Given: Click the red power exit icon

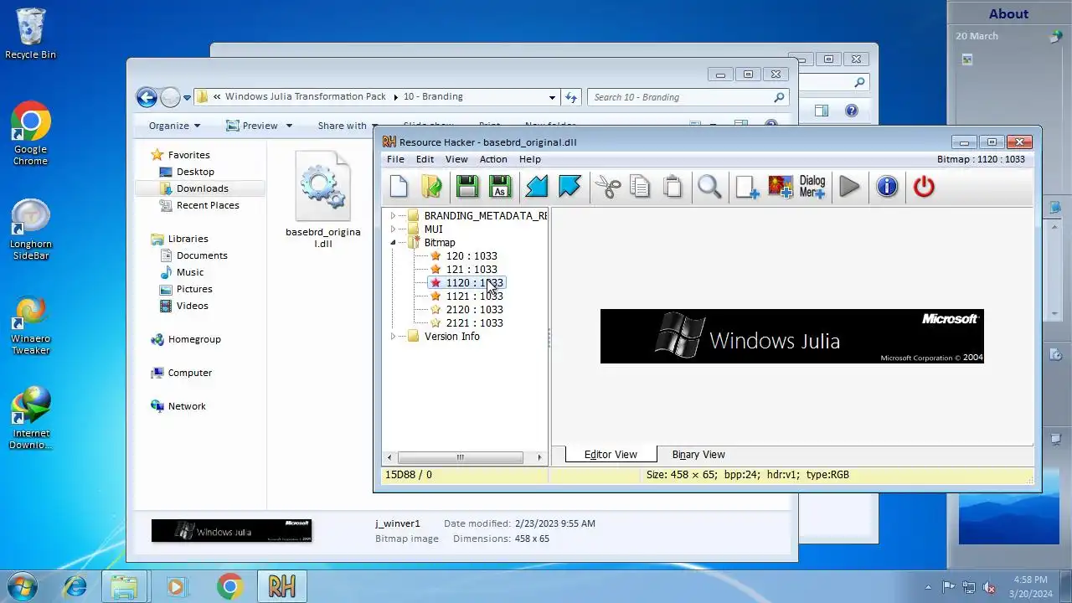Looking at the screenshot, I should point(924,186).
